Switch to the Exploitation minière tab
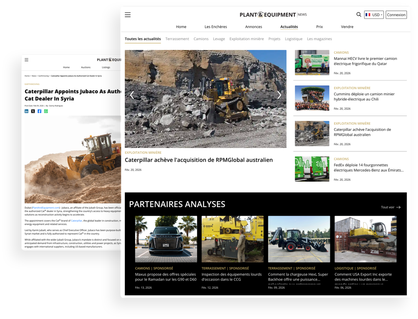This screenshot has width=418, height=319. click(x=246, y=39)
